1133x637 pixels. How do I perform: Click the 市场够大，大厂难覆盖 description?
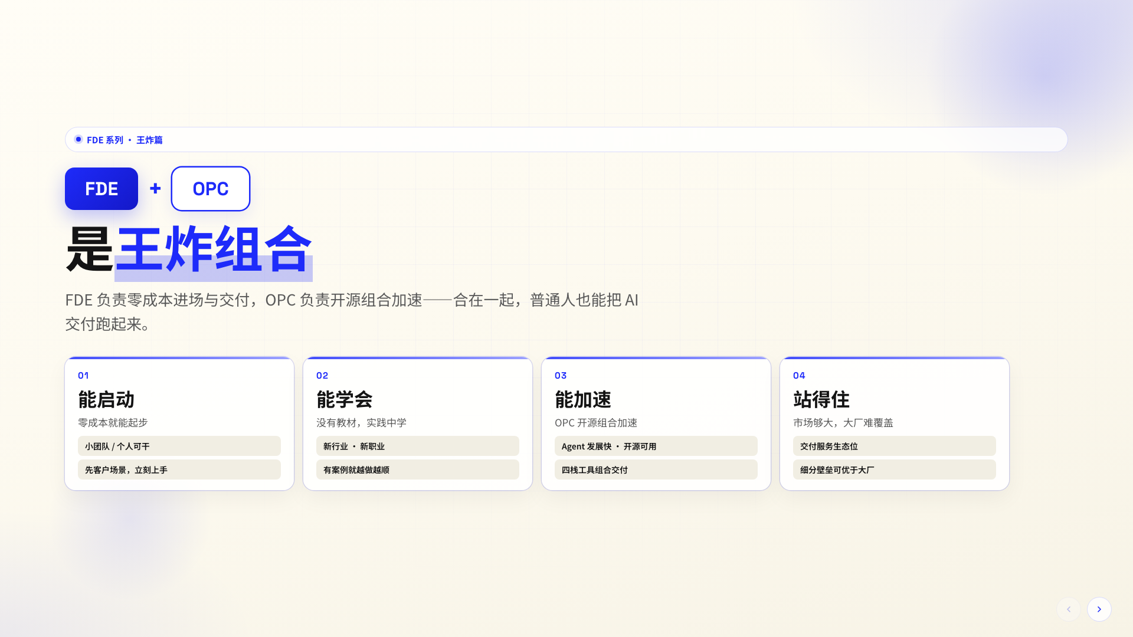843,422
